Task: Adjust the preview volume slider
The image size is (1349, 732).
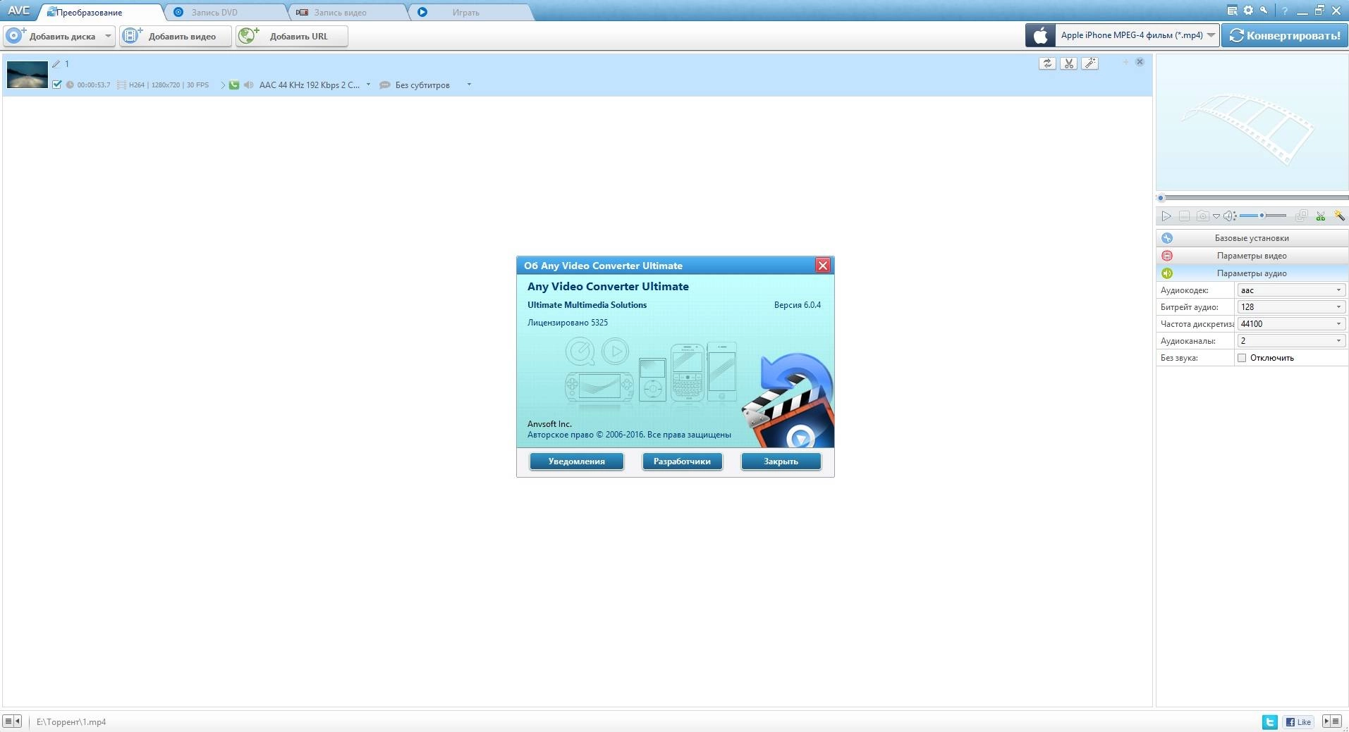Action: [1262, 216]
